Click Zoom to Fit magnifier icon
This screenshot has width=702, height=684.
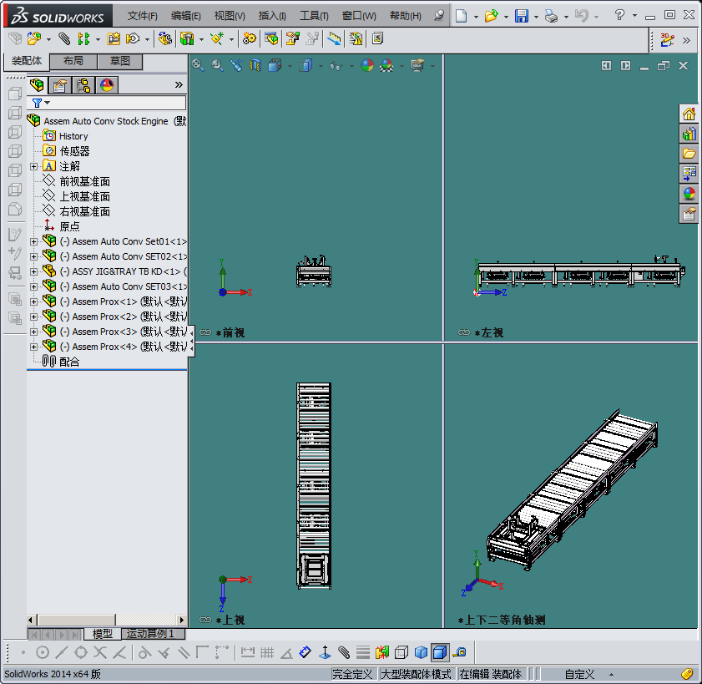point(198,65)
